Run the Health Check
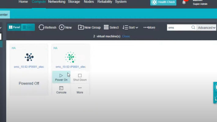This screenshot has height=122, width=217. pyautogui.click(x=163, y=2)
